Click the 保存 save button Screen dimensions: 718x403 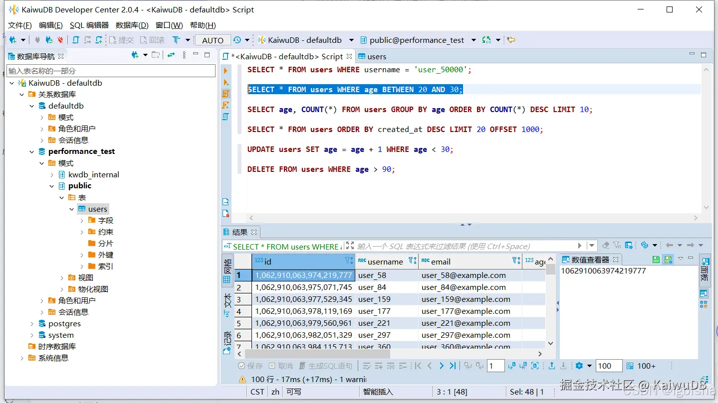[250, 366]
